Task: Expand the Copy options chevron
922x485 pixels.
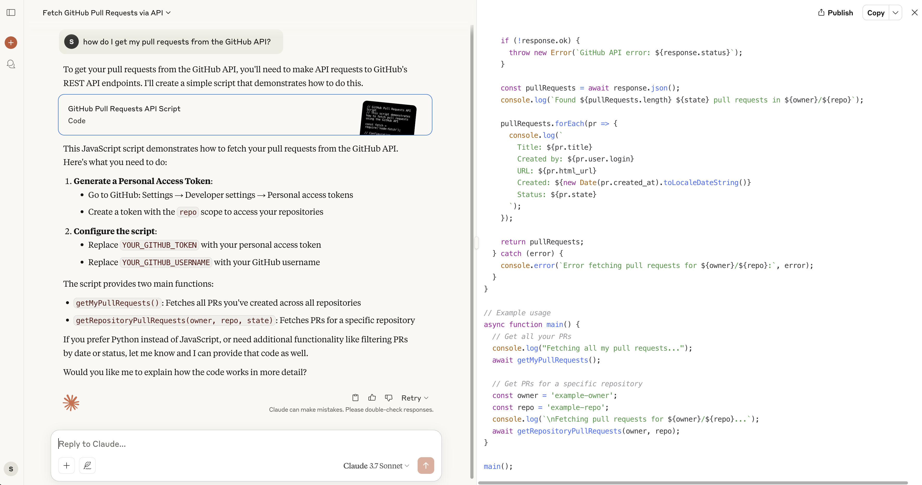Action: (895, 12)
